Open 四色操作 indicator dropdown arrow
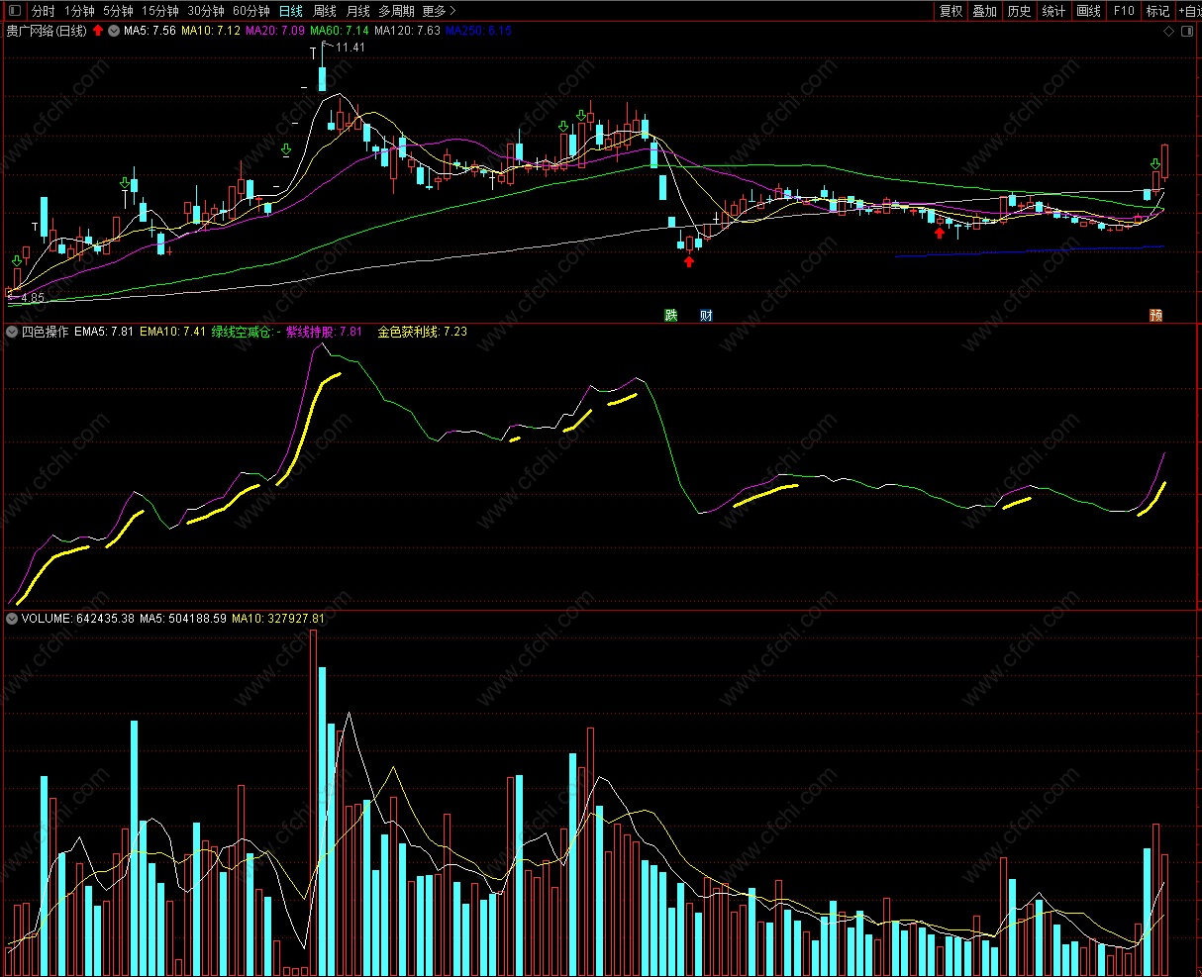The width and height of the screenshot is (1202, 977). (12, 333)
